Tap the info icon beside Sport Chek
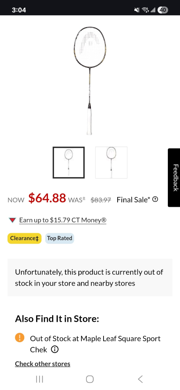This screenshot has width=180, height=390. (x=55, y=350)
